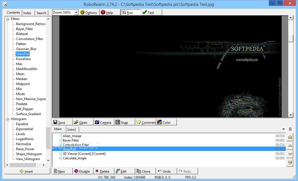
Task: Click the Redo button
Action: pos(187,171)
